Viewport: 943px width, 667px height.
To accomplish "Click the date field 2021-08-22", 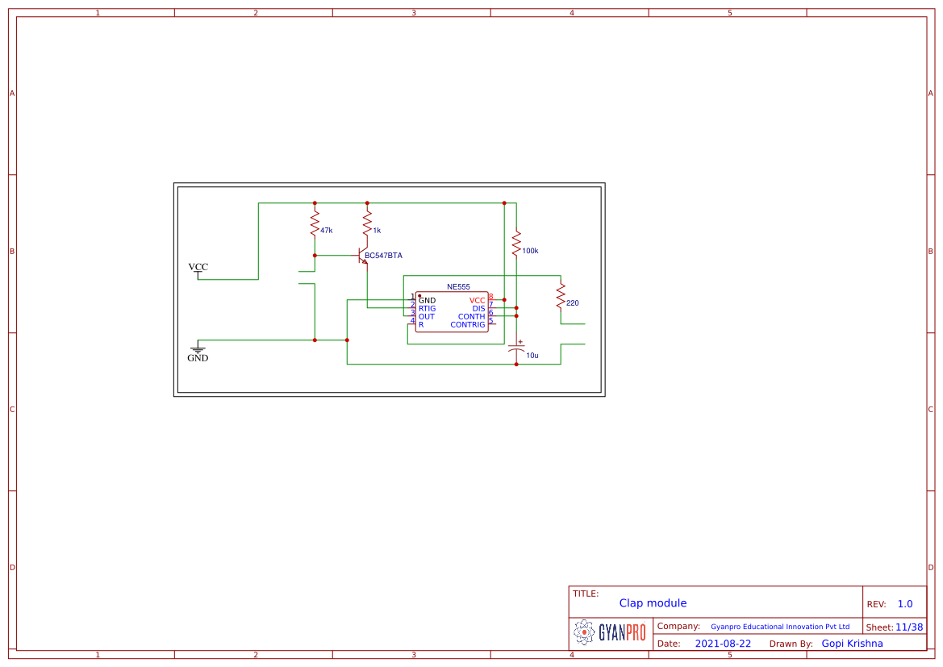I will (x=723, y=644).
